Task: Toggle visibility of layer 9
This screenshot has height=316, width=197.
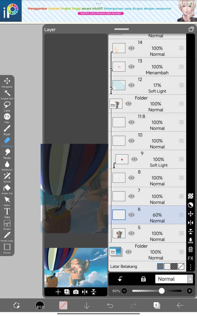Action: (x=134, y=159)
